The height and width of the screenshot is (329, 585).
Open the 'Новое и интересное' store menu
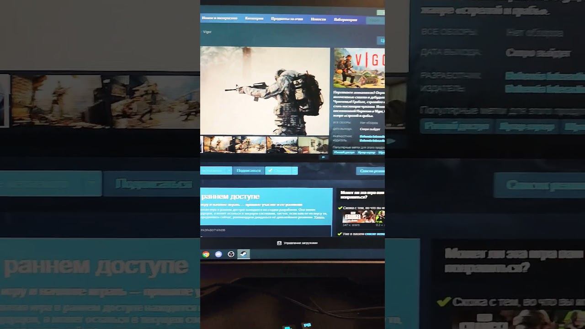tap(219, 18)
